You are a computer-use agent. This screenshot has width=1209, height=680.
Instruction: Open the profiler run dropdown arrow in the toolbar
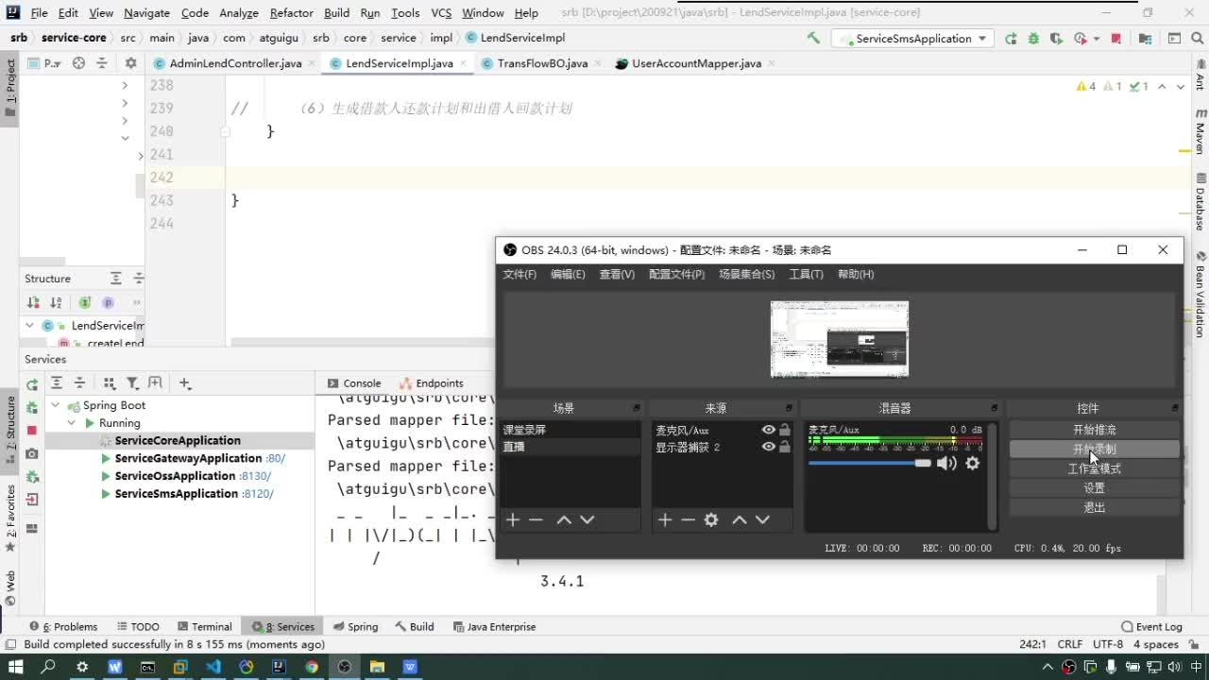click(x=1096, y=39)
